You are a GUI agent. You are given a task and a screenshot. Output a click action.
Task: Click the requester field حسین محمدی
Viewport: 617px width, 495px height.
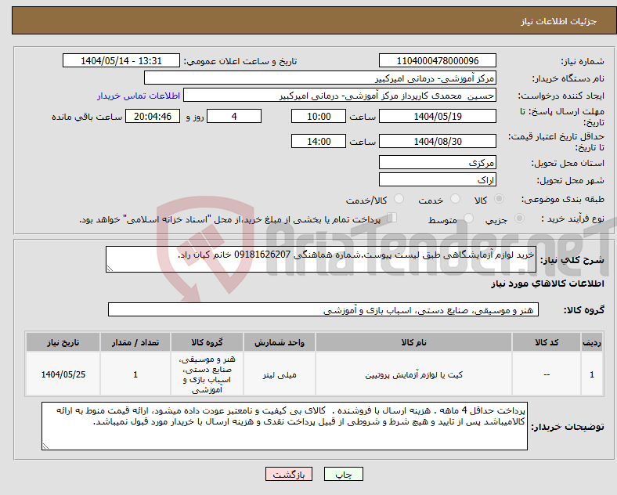click(340, 96)
